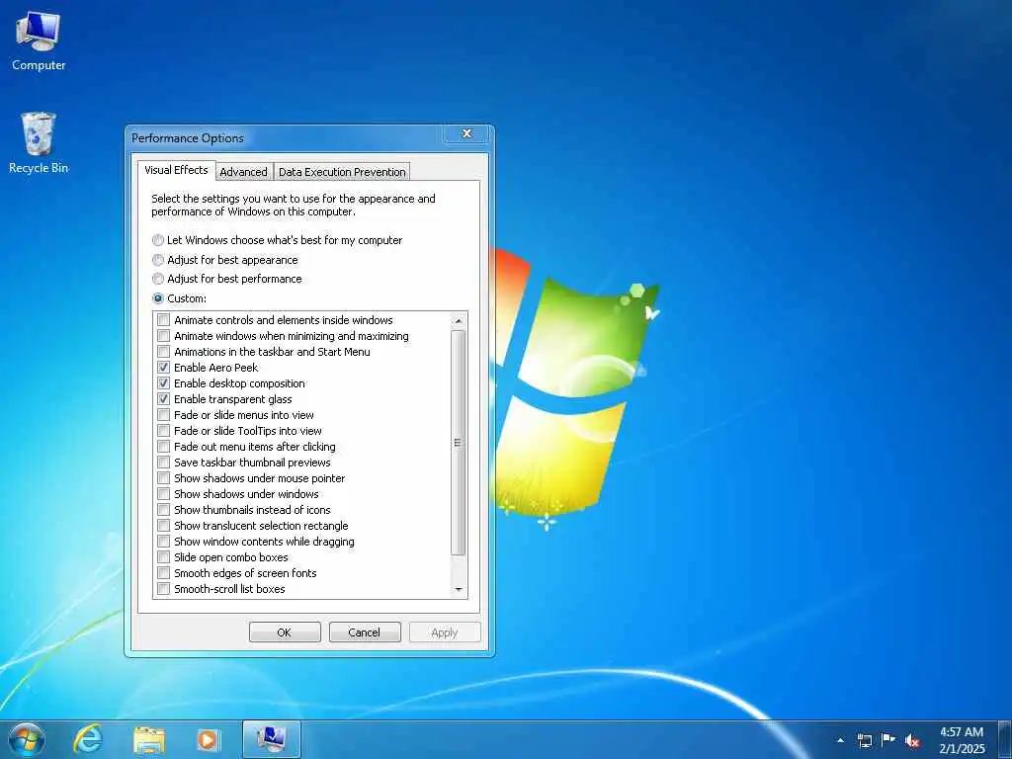Check Save taskbar thumbnail previews

[x=164, y=463]
